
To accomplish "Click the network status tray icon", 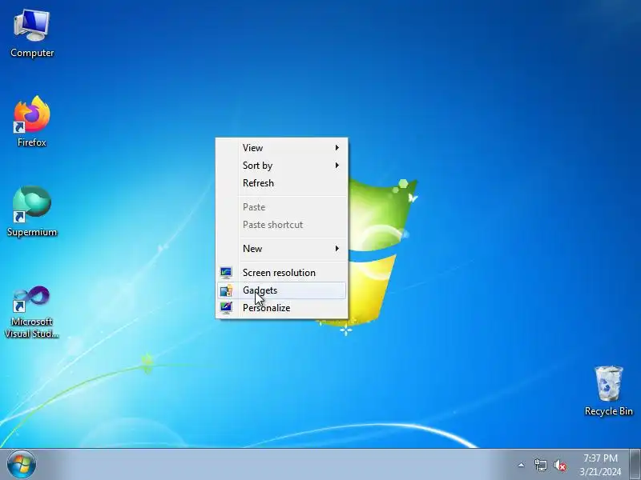I will [540, 465].
